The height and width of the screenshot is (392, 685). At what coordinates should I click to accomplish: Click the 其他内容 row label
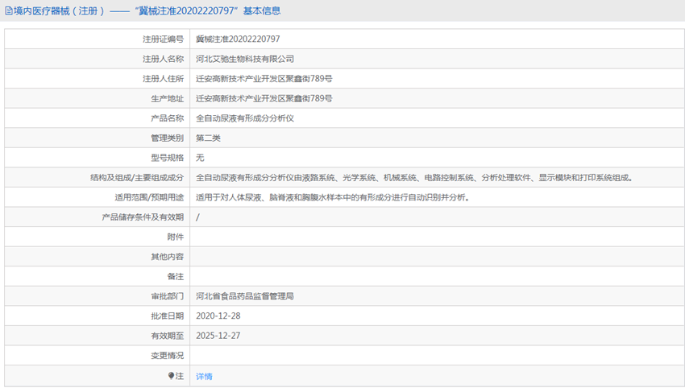pyautogui.click(x=168, y=257)
